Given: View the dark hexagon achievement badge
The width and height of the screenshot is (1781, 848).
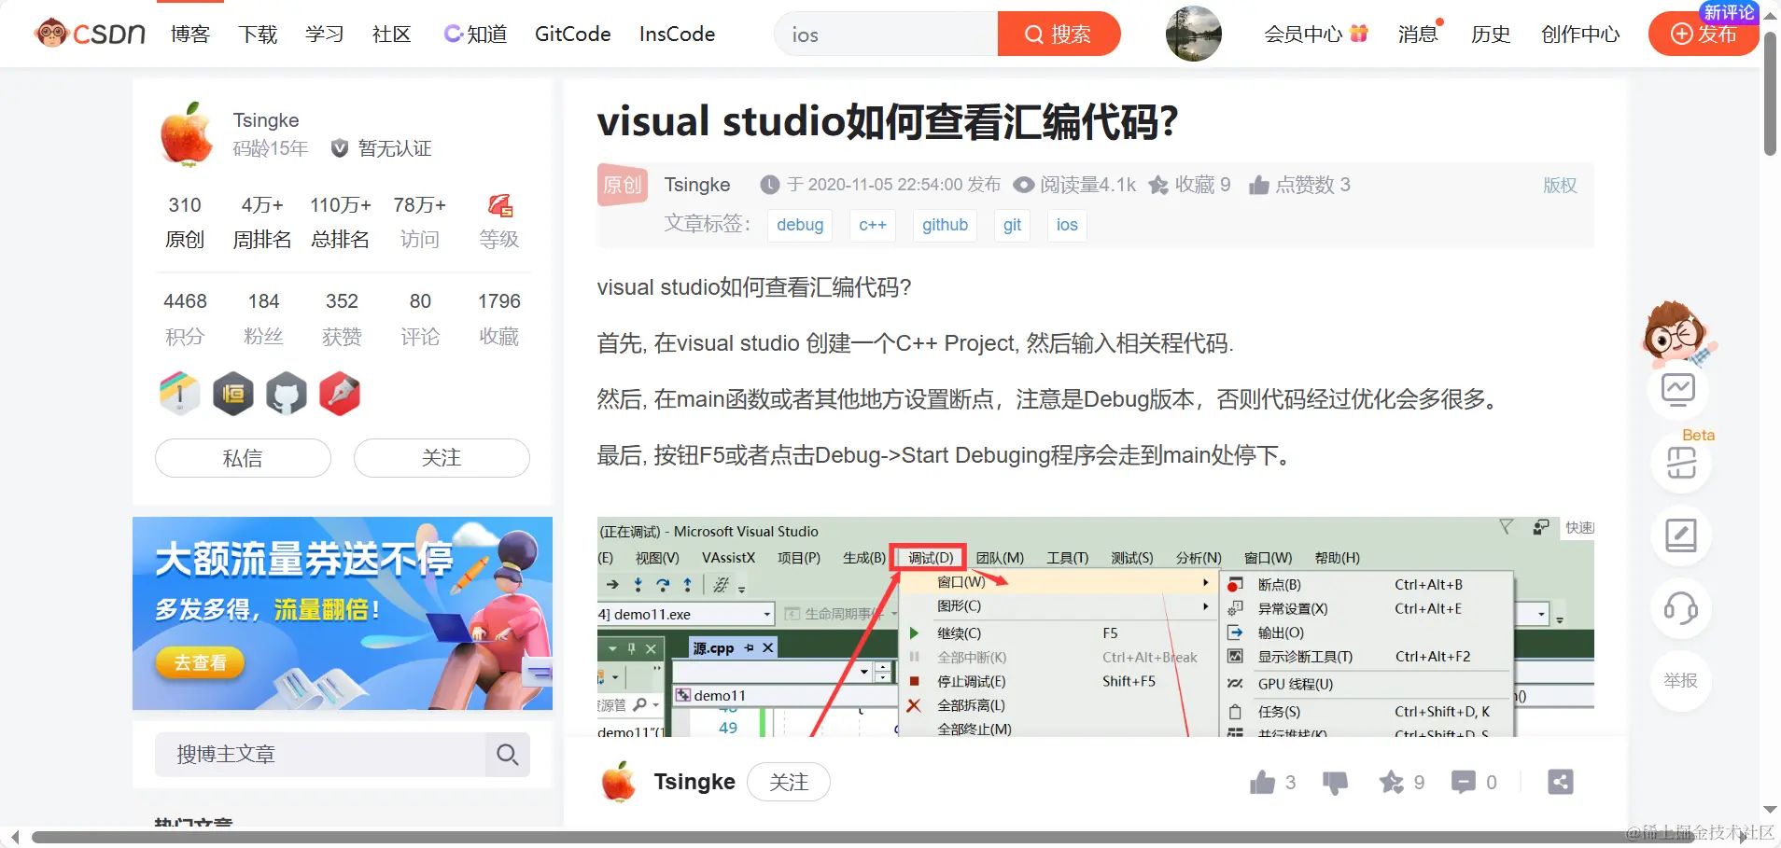Looking at the screenshot, I should click(x=233, y=394).
